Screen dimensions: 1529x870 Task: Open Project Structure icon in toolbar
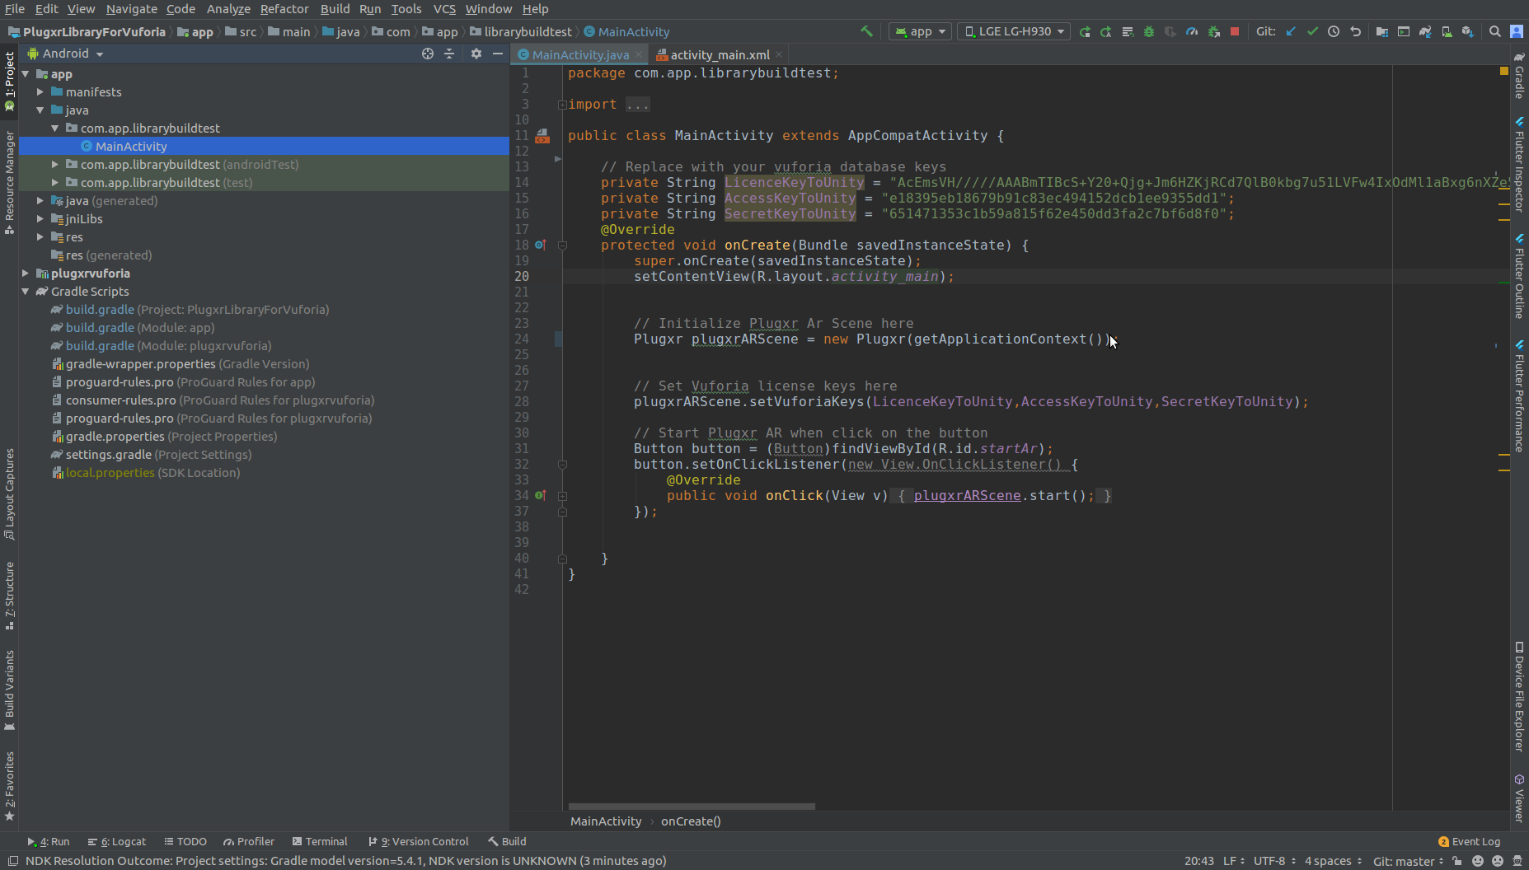(1382, 31)
